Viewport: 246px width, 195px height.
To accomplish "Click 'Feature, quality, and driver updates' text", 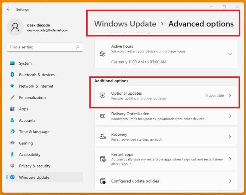I will [139, 98].
